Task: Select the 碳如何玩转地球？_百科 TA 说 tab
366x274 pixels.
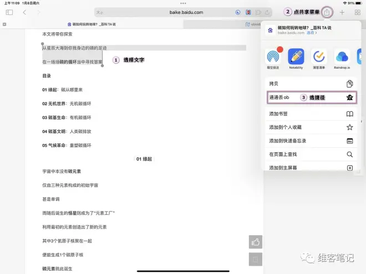Action: click(x=91, y=24)
